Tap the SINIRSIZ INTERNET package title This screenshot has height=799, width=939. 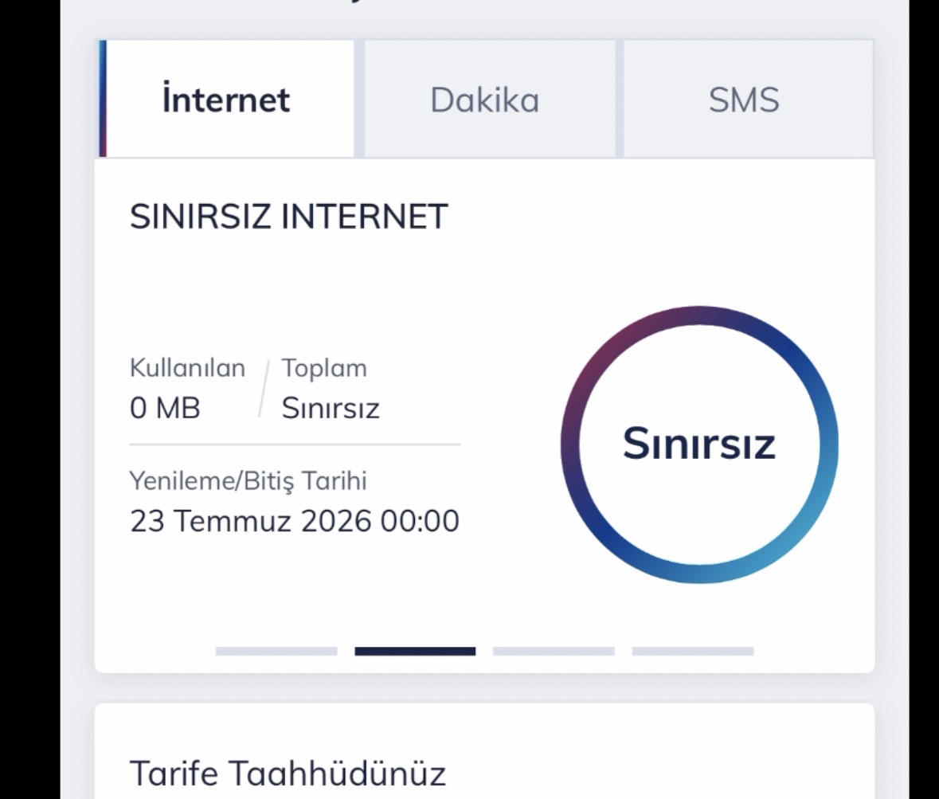pos(288,216)
